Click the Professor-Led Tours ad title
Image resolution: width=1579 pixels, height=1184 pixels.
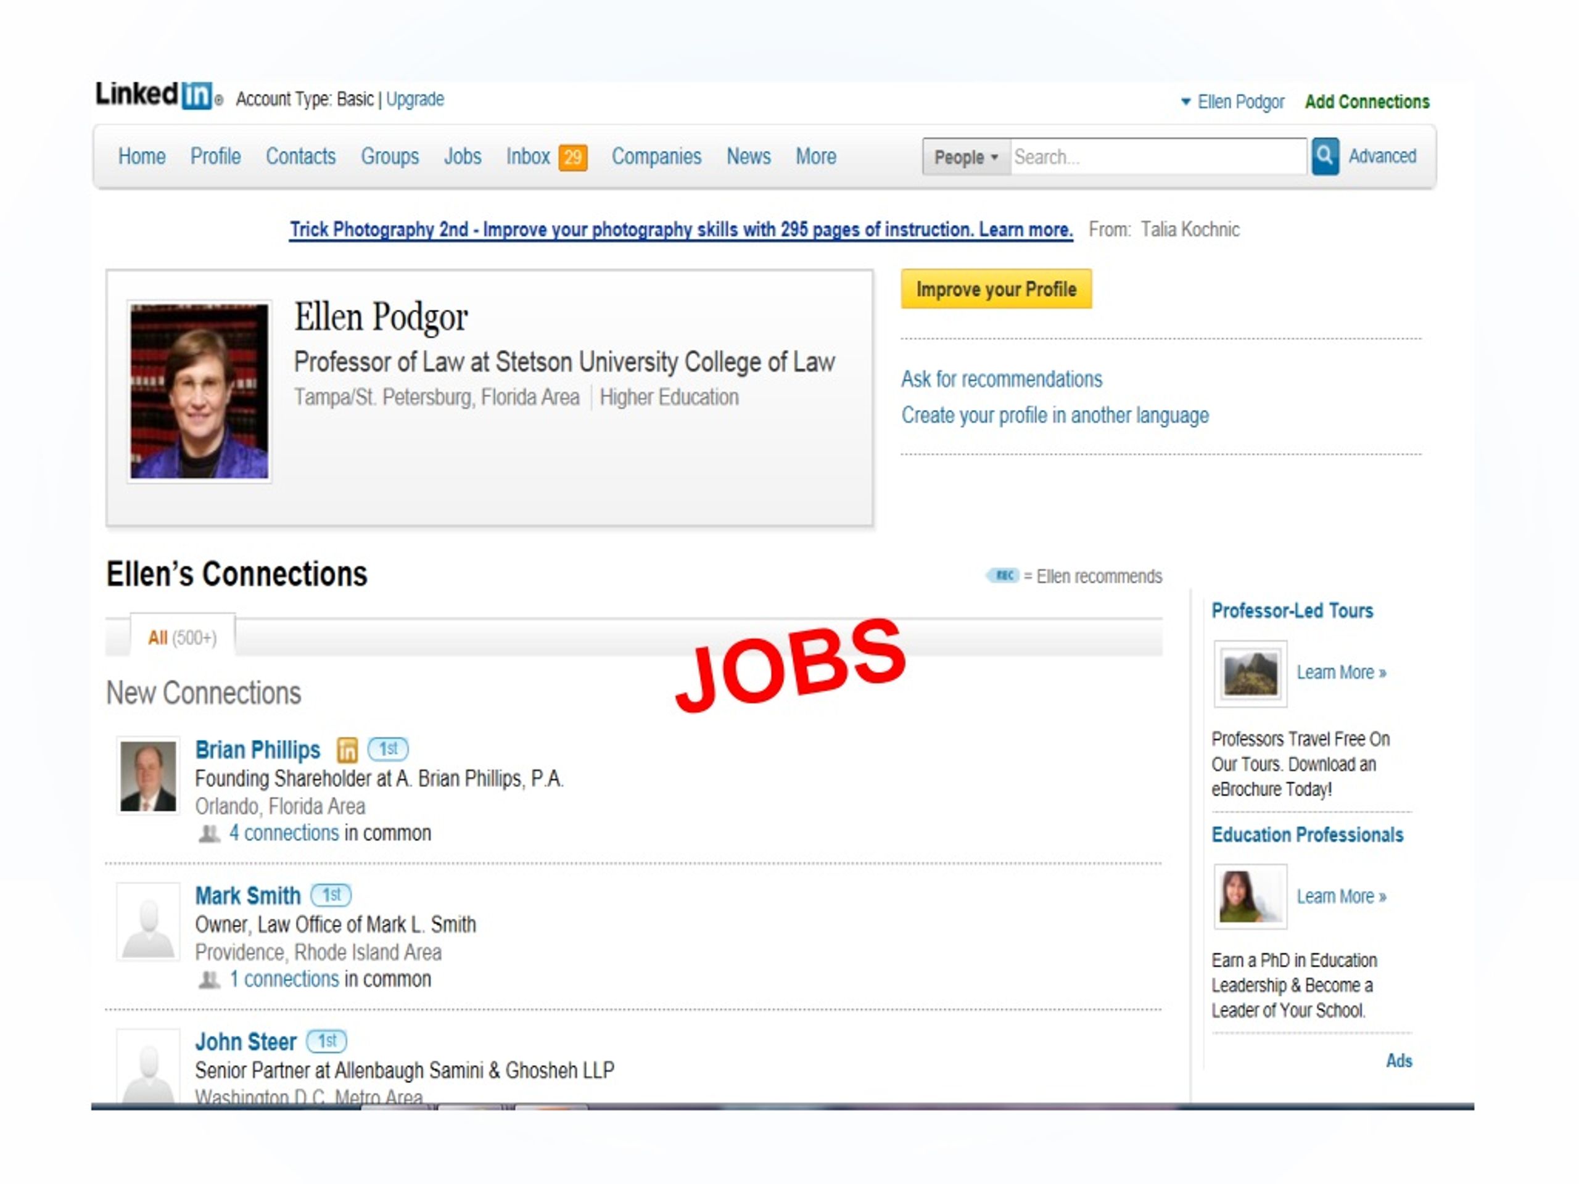click(1292, 611)
